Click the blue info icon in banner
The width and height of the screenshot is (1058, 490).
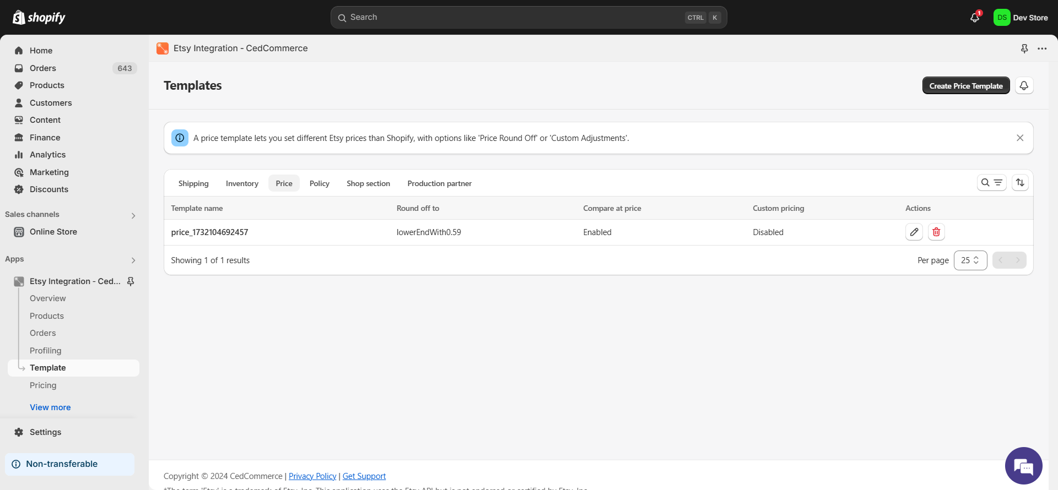tap(180, 138)
